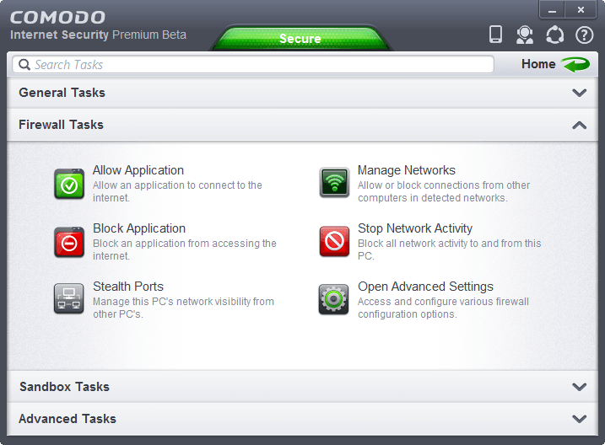Open the Sandbox Tasks section header
The height and width of the screenshot is (445, 605).
(x=302, y=387)
